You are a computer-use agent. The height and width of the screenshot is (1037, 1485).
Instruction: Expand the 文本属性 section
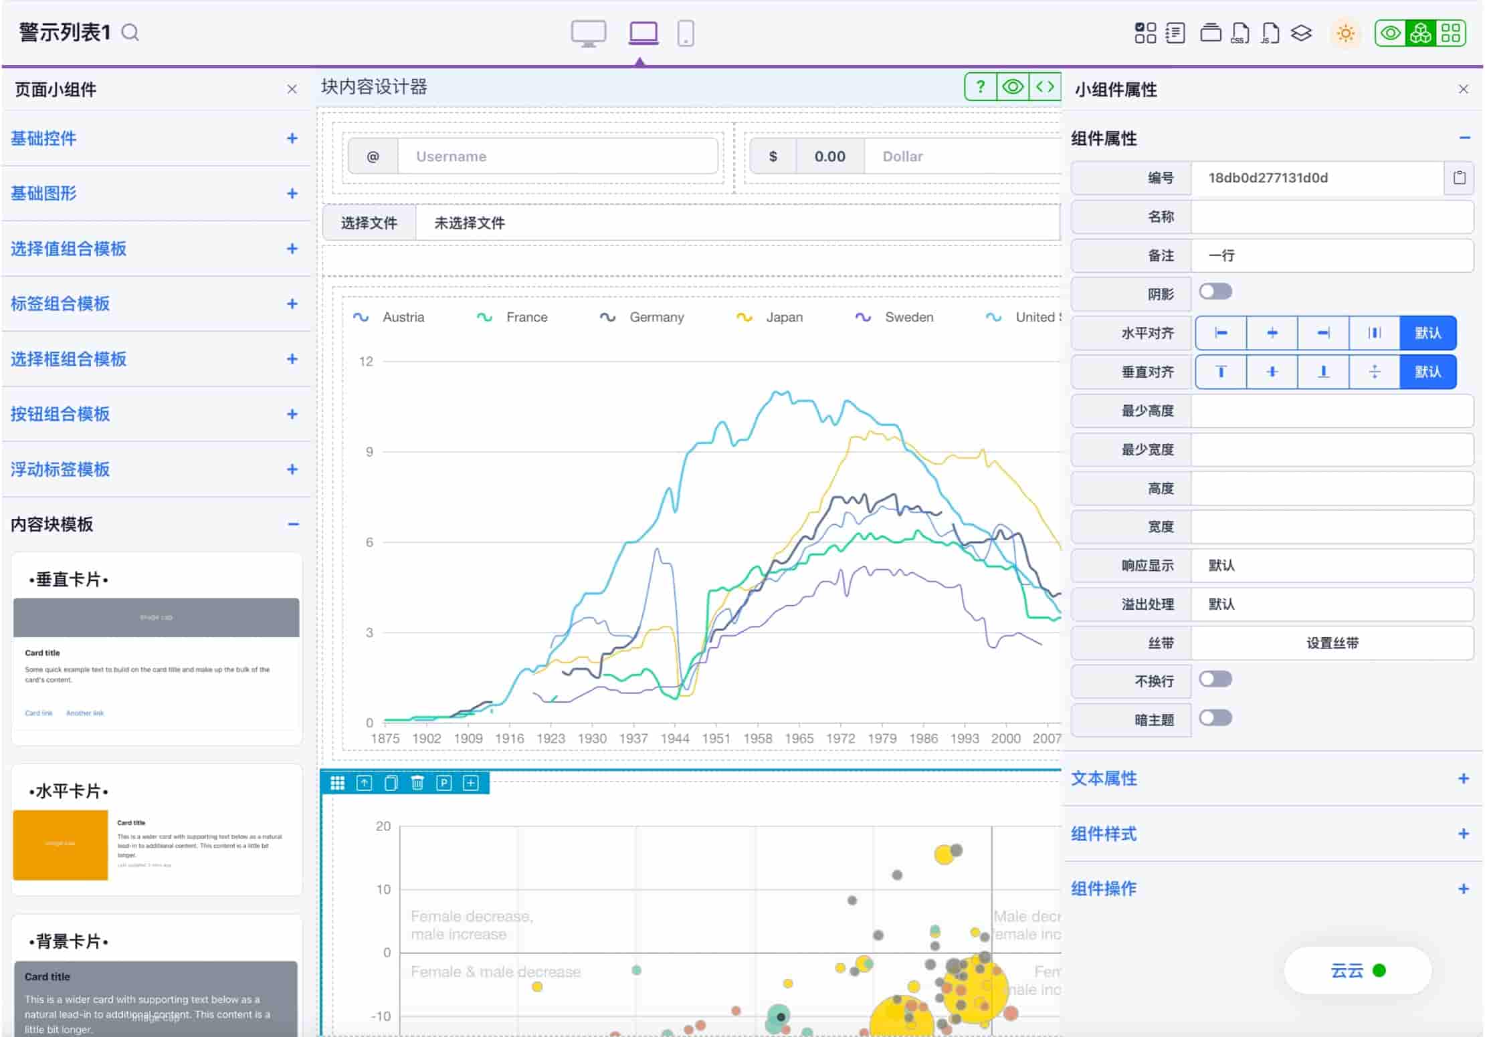1272,779
